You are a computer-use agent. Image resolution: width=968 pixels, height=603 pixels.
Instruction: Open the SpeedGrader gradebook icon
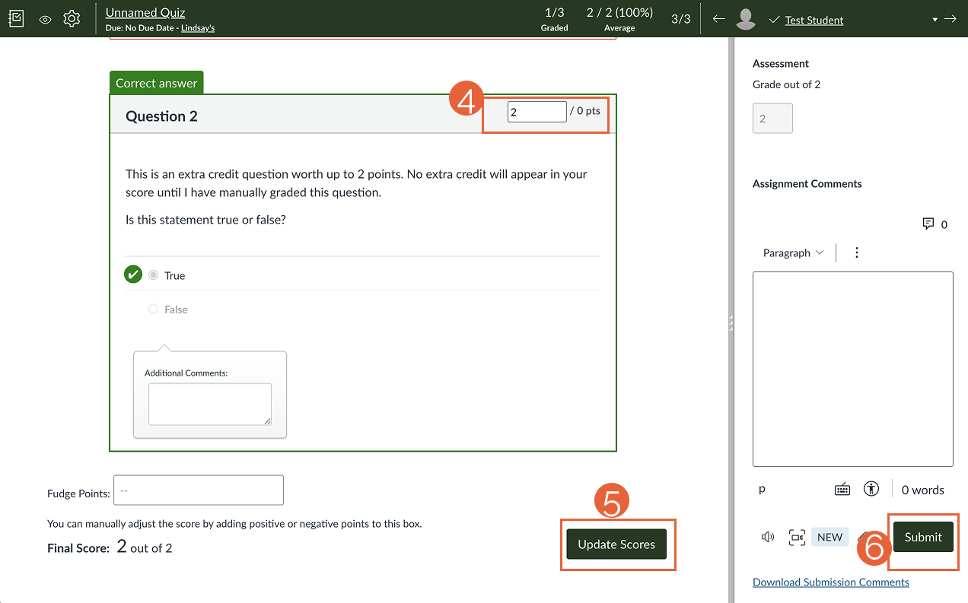click(16, 18)
